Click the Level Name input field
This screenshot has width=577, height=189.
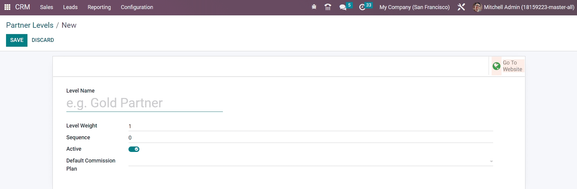[144, 103]
